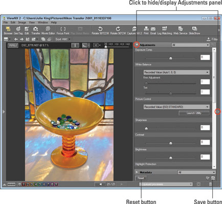Image resolution: width=222 pixels, height=204 pixels.
Task: Collapse the Adjustments panel triangle
Action: point(137,45)
